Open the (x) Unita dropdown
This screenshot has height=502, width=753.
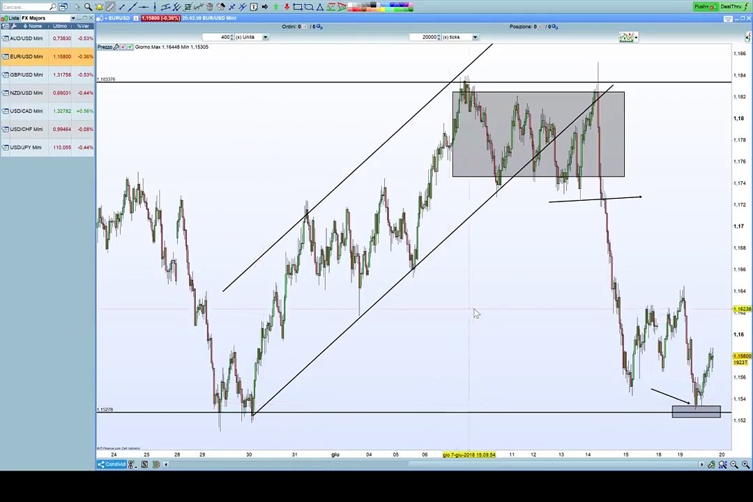(x=265, y=37)
